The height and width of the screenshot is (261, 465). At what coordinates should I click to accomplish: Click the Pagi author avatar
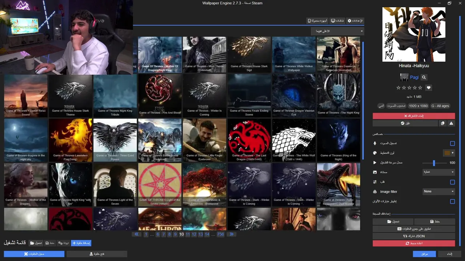click(404, 77)
